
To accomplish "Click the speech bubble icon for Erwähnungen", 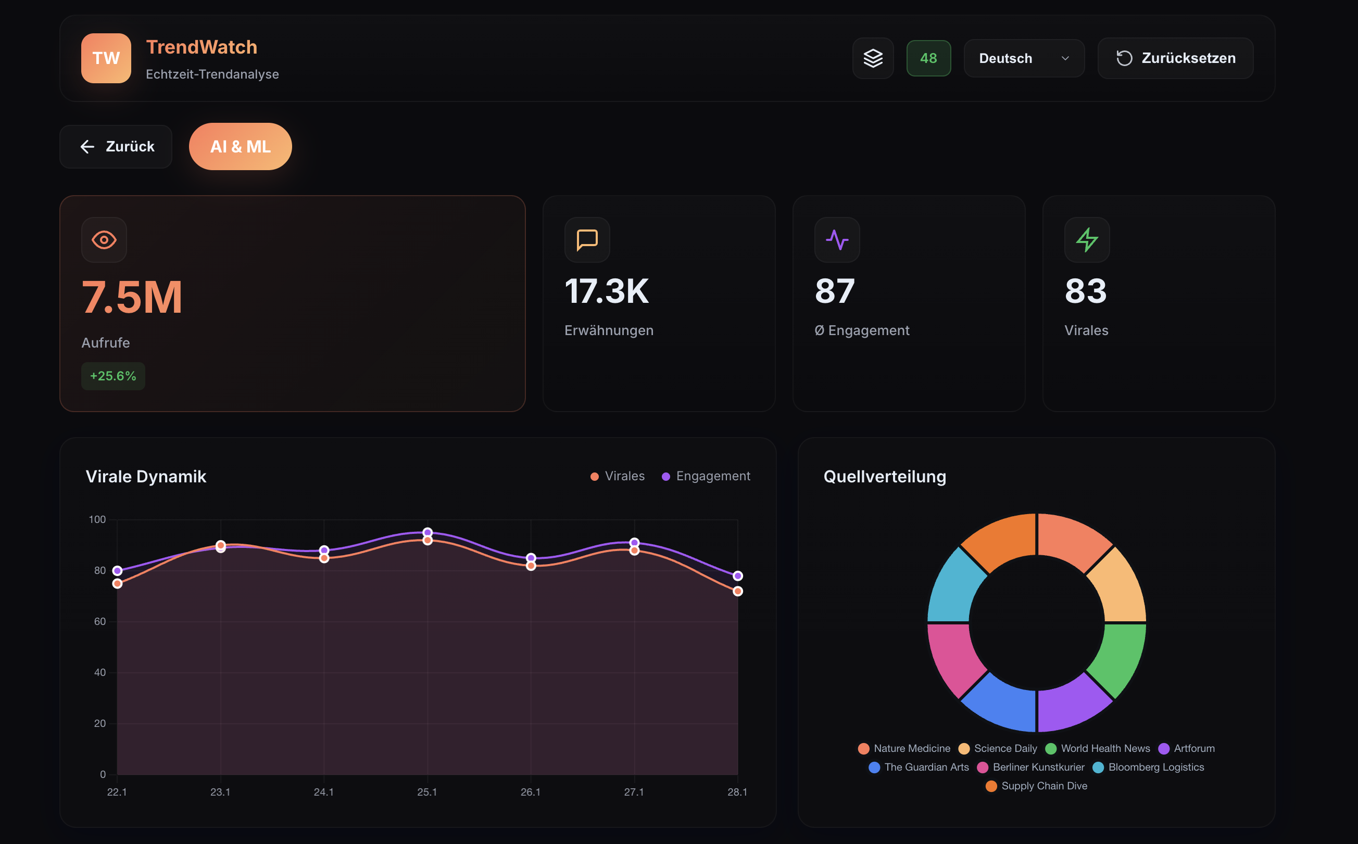I will (586, 240).
